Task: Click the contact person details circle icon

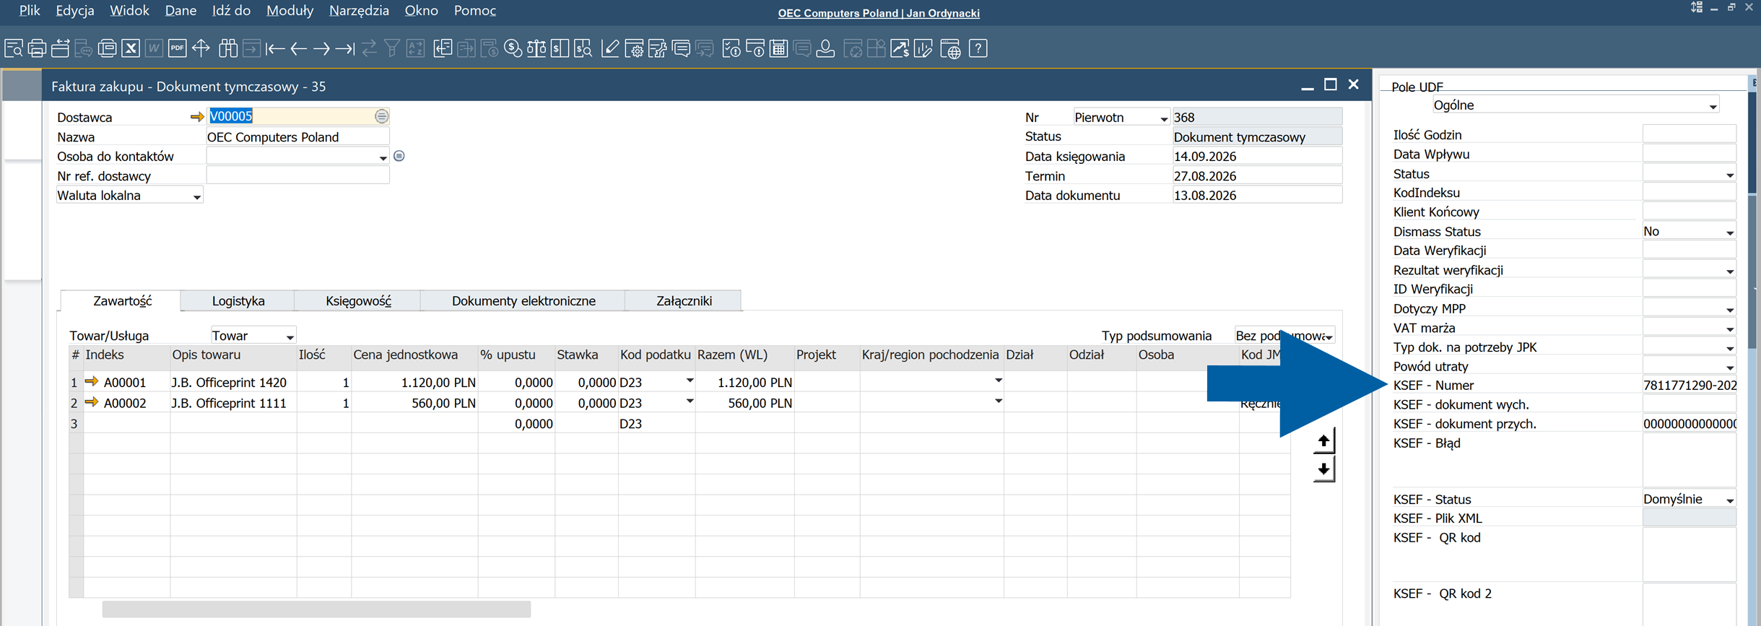Action: (399, 156)
